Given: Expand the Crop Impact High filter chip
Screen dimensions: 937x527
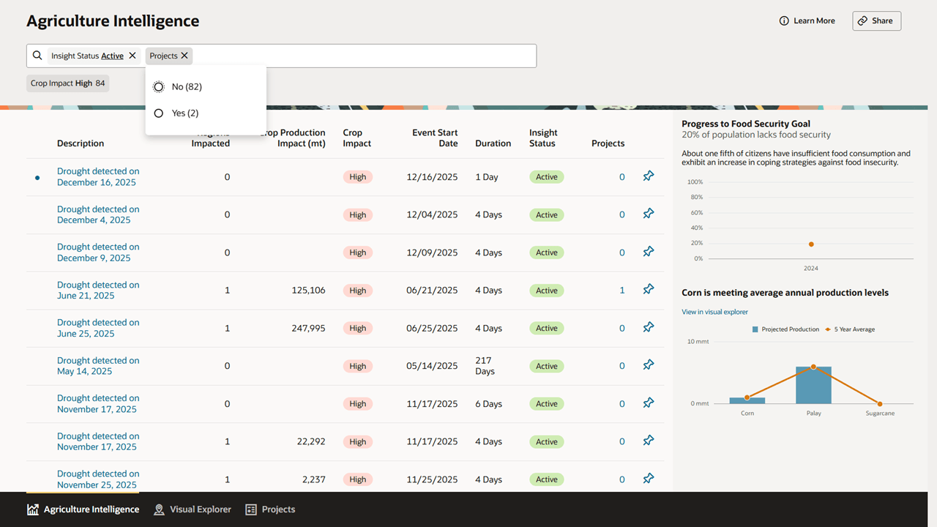Looking at the screenshot, I should (67, 83).
